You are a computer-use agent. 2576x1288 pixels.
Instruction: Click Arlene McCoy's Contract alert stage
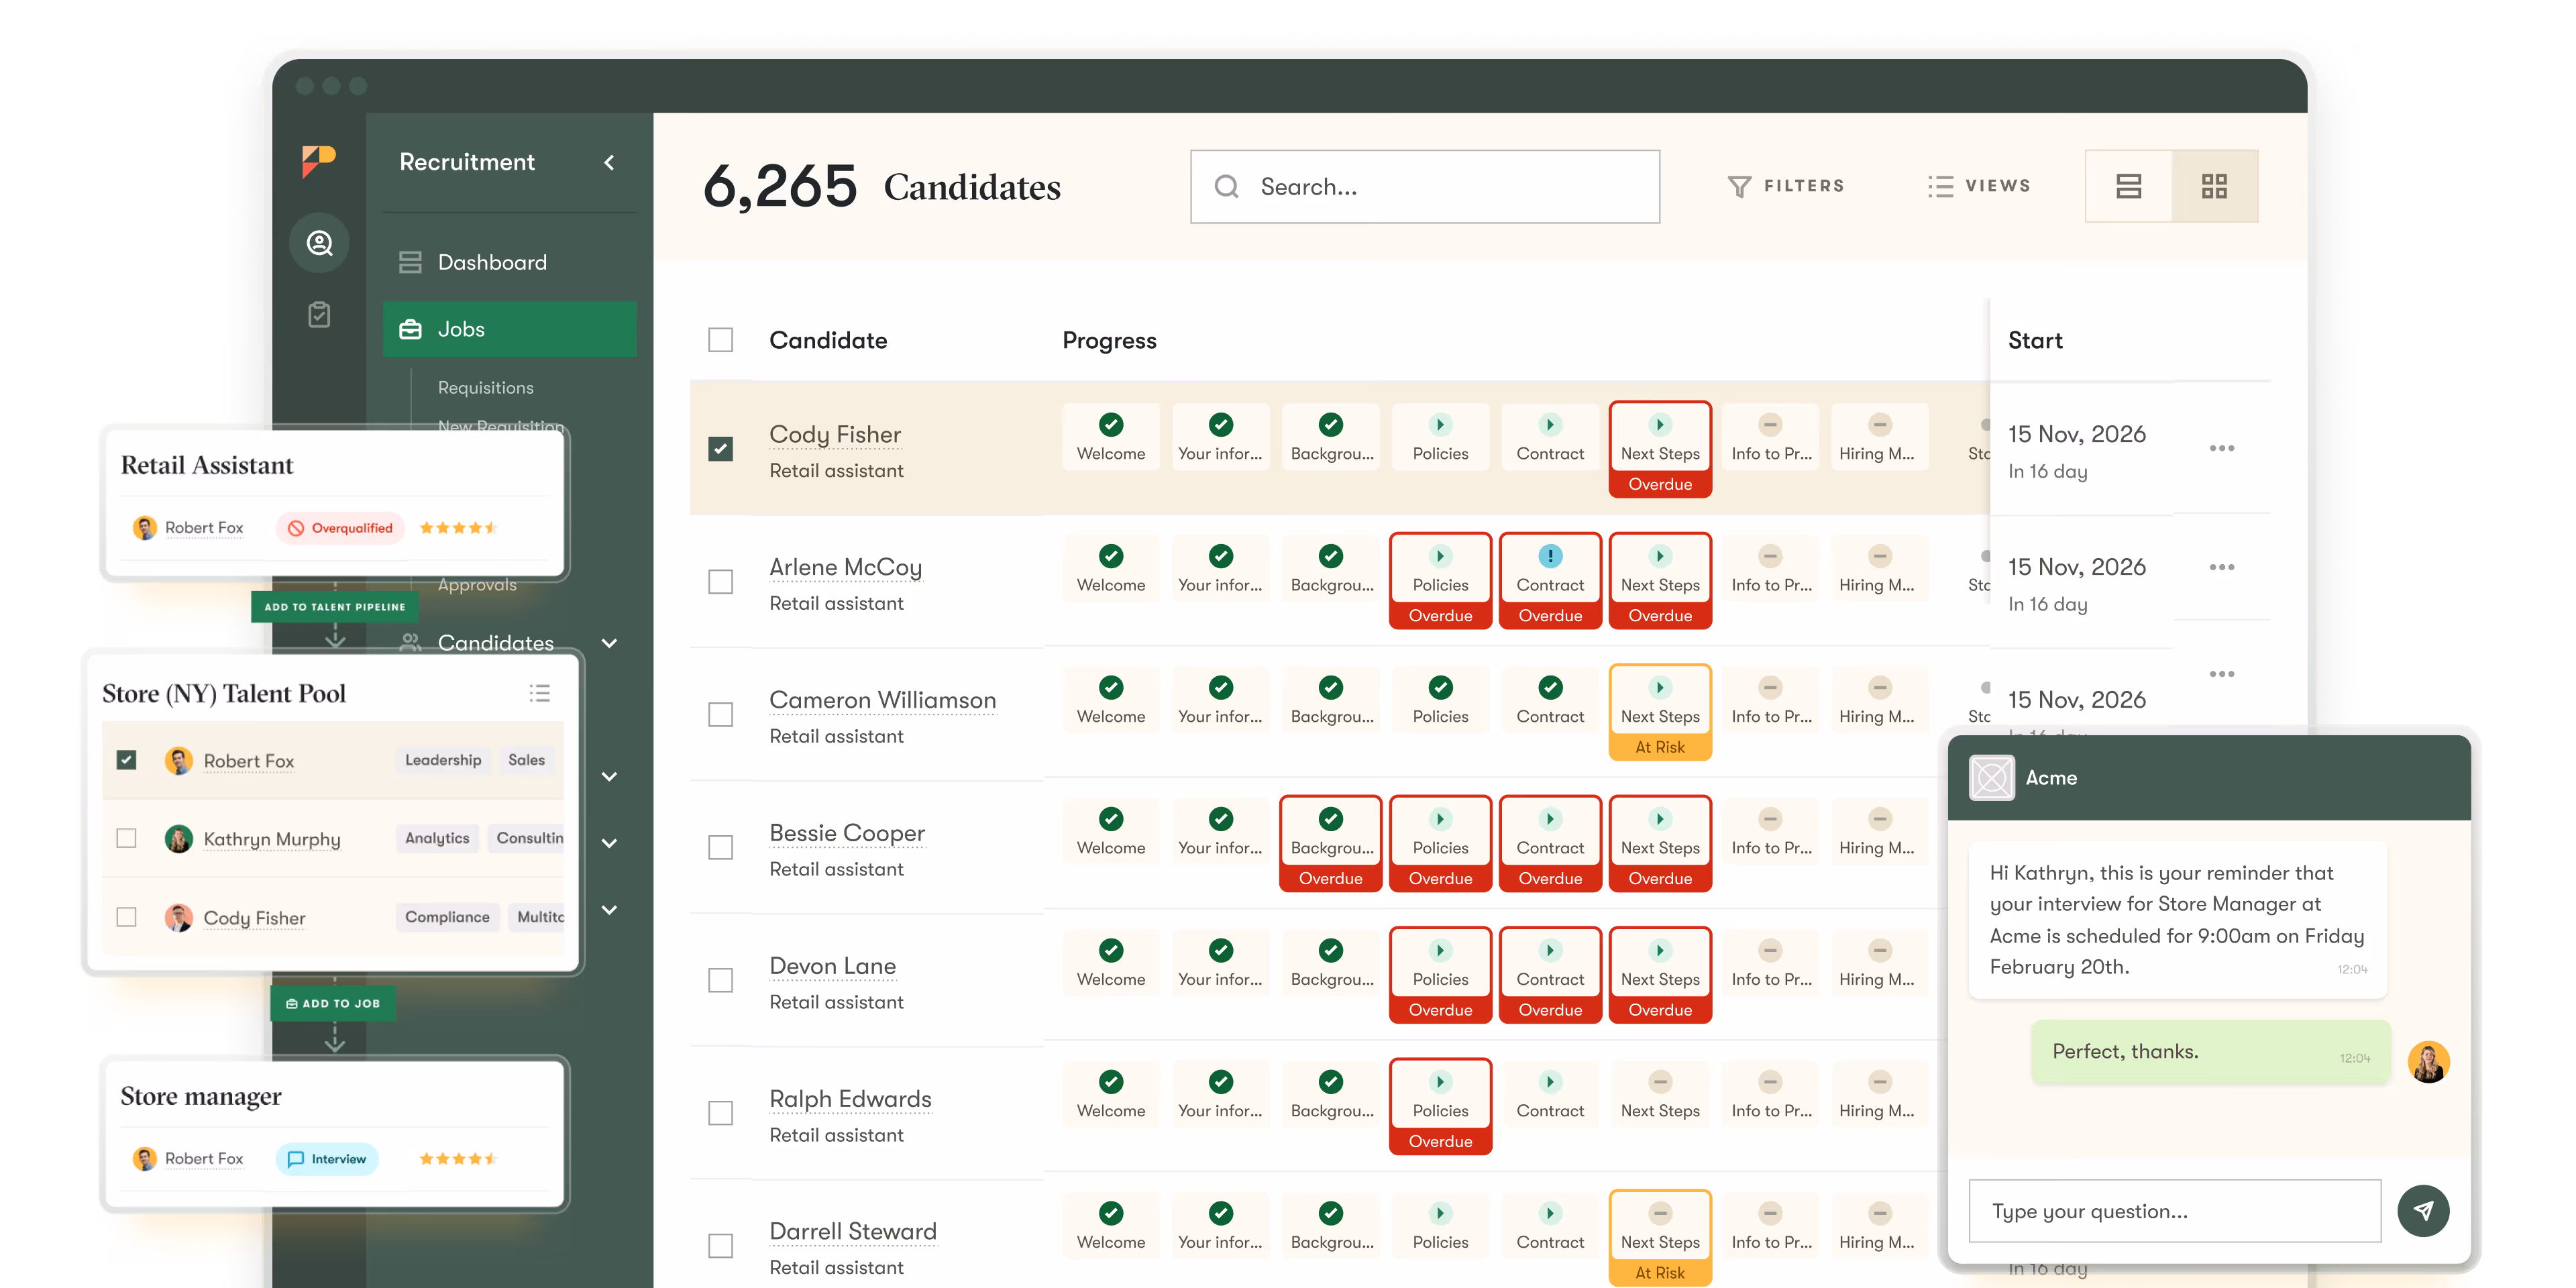click(1550, 581)
